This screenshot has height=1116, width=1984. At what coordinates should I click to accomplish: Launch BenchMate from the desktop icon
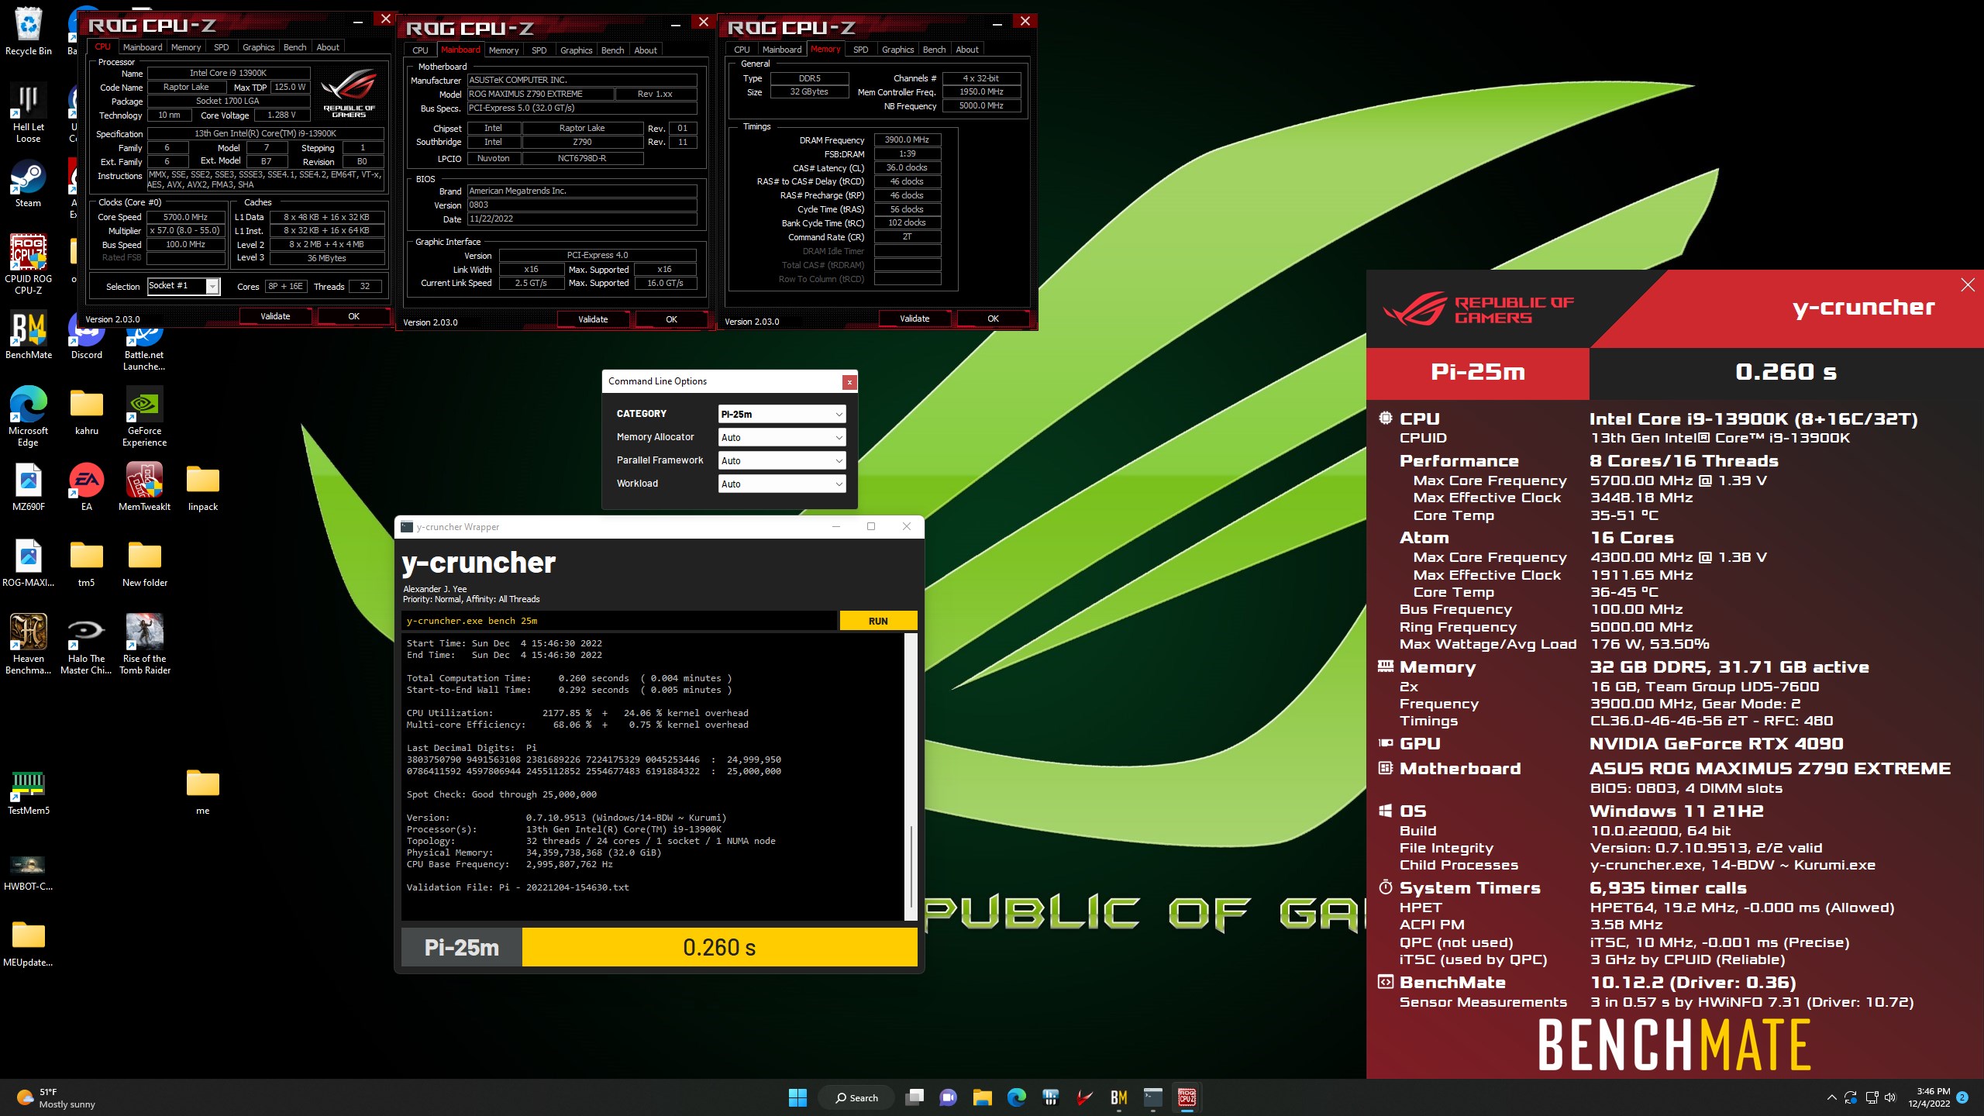[29, 336]
